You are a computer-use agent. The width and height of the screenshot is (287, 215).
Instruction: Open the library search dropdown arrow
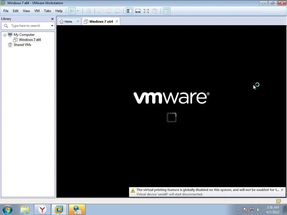coord(52,26)
